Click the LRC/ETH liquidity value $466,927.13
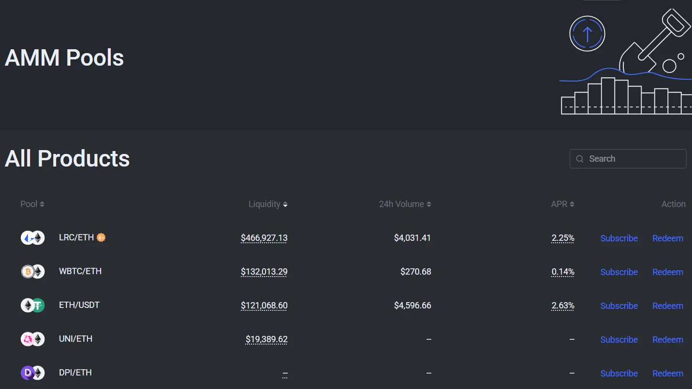692x389 pixels. (264, 238)
